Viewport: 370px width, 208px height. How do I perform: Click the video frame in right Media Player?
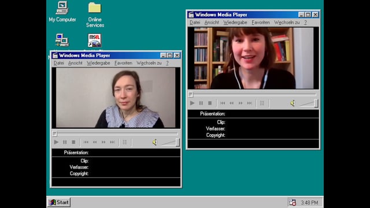254,58
